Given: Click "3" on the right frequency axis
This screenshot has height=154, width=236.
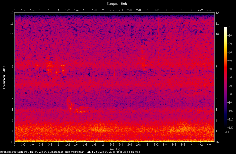Looking at the screenshot, I should [x=217, y=110].
